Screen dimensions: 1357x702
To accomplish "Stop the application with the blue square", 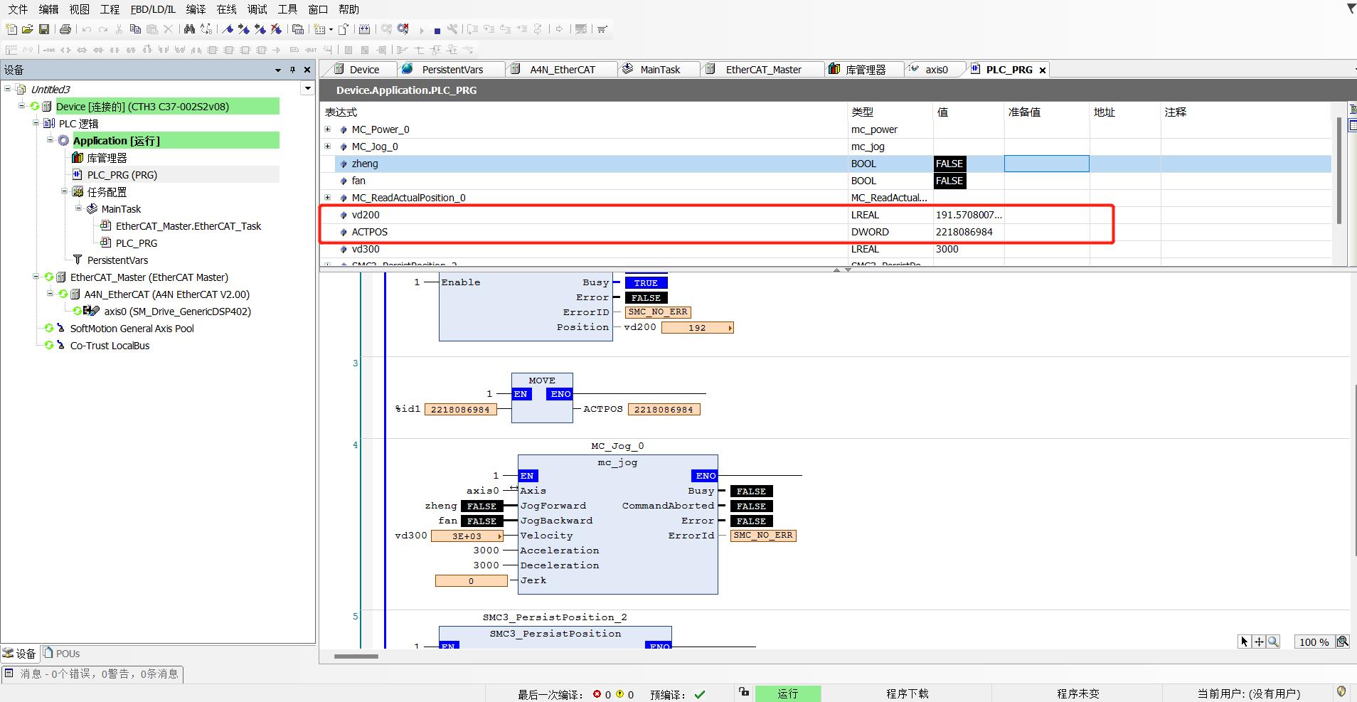I will [x=437, y=30].
